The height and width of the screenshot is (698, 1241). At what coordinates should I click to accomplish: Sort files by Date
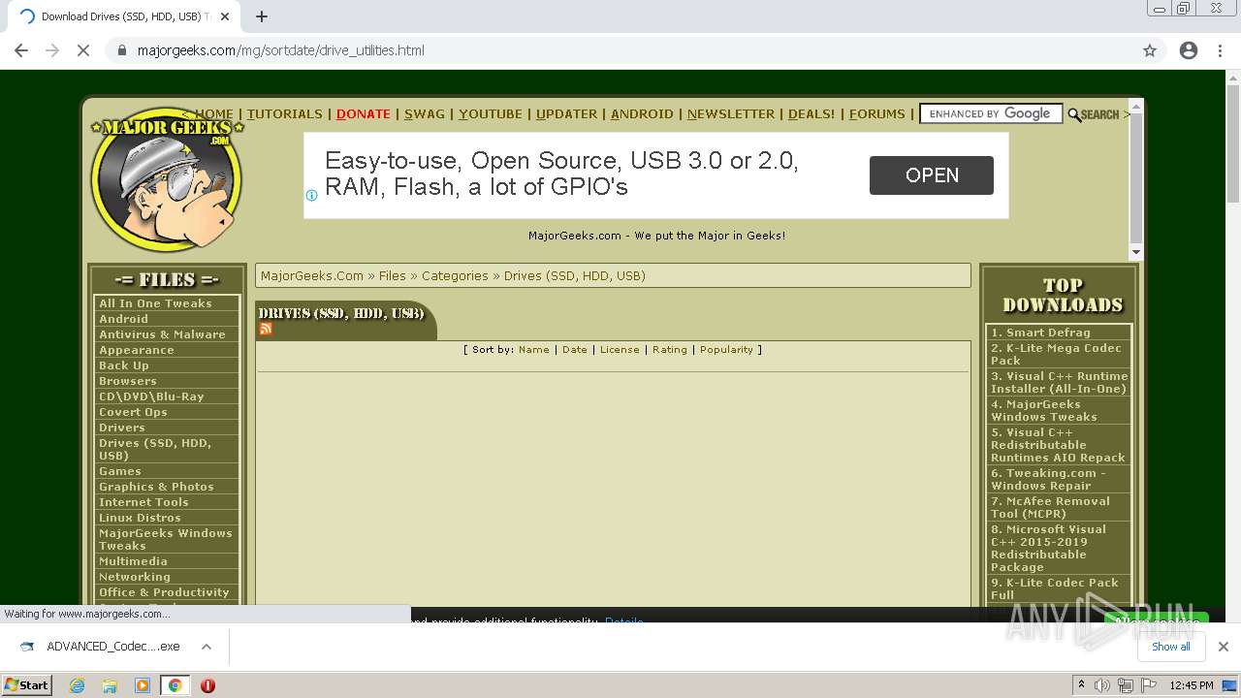[575, 350]
